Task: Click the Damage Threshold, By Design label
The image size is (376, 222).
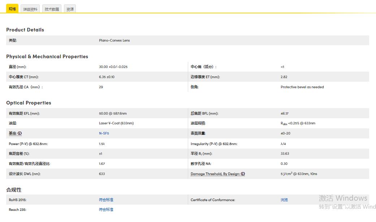Action: pyautogui.click(x=215, y=174)
